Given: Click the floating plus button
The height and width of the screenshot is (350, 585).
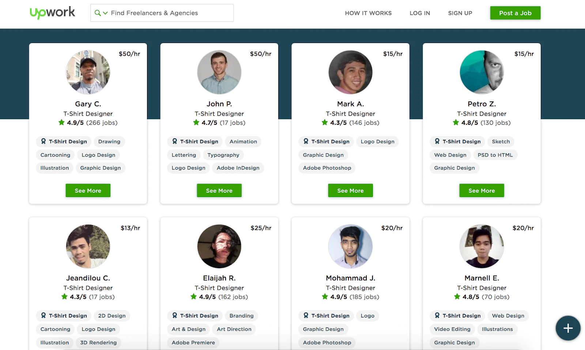Looking at the screenshot, I should [568, 328].
